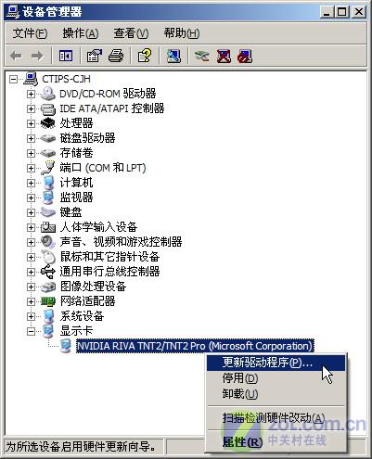Expand the 网络适配器 node
Screen dimensions: 372x459
(x=31, y=301)
